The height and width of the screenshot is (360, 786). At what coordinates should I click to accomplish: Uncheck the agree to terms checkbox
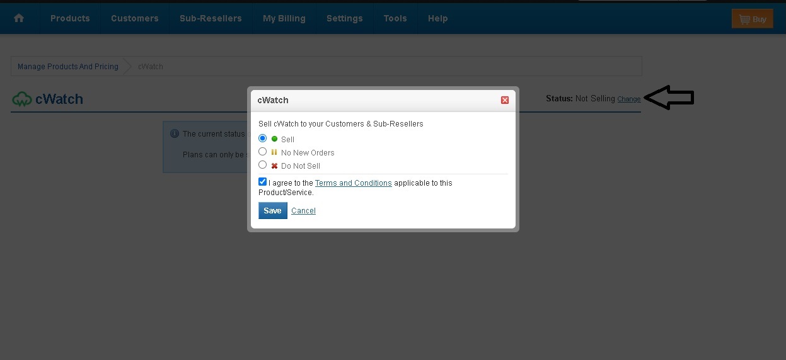pos(263,182)
